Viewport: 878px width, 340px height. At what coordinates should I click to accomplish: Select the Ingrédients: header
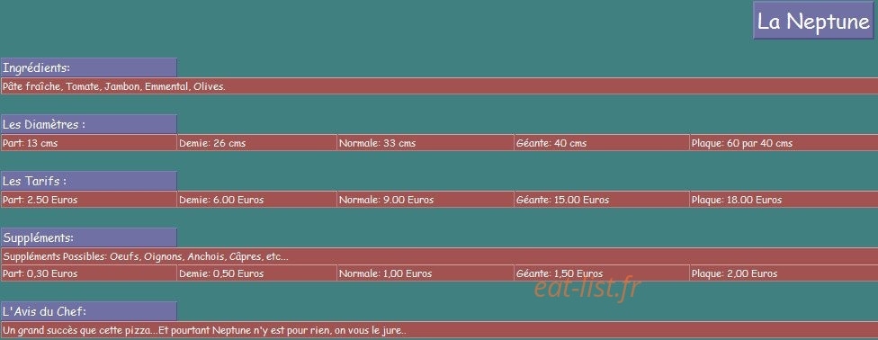coord(88,67)
